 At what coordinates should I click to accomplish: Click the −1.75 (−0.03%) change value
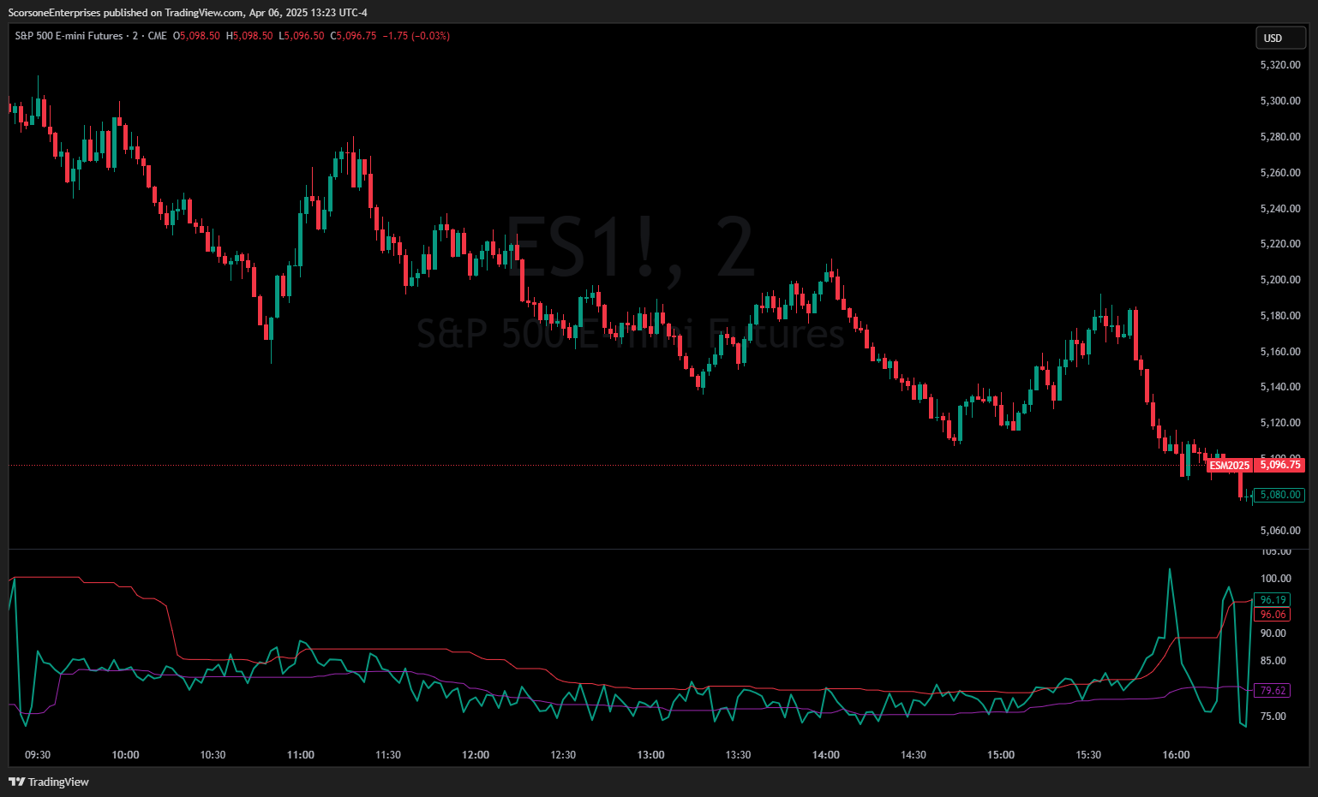(x=416, y=36)
